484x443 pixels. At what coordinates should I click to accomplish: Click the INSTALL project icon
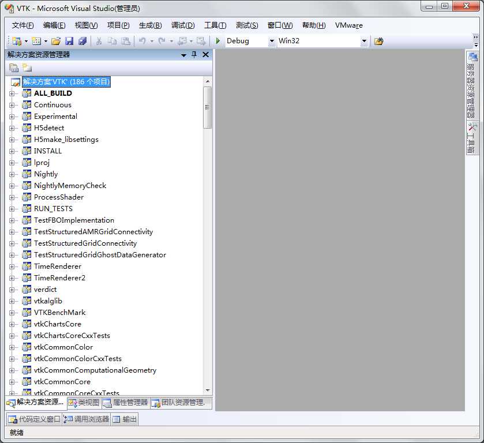click(x=27, y=151)
